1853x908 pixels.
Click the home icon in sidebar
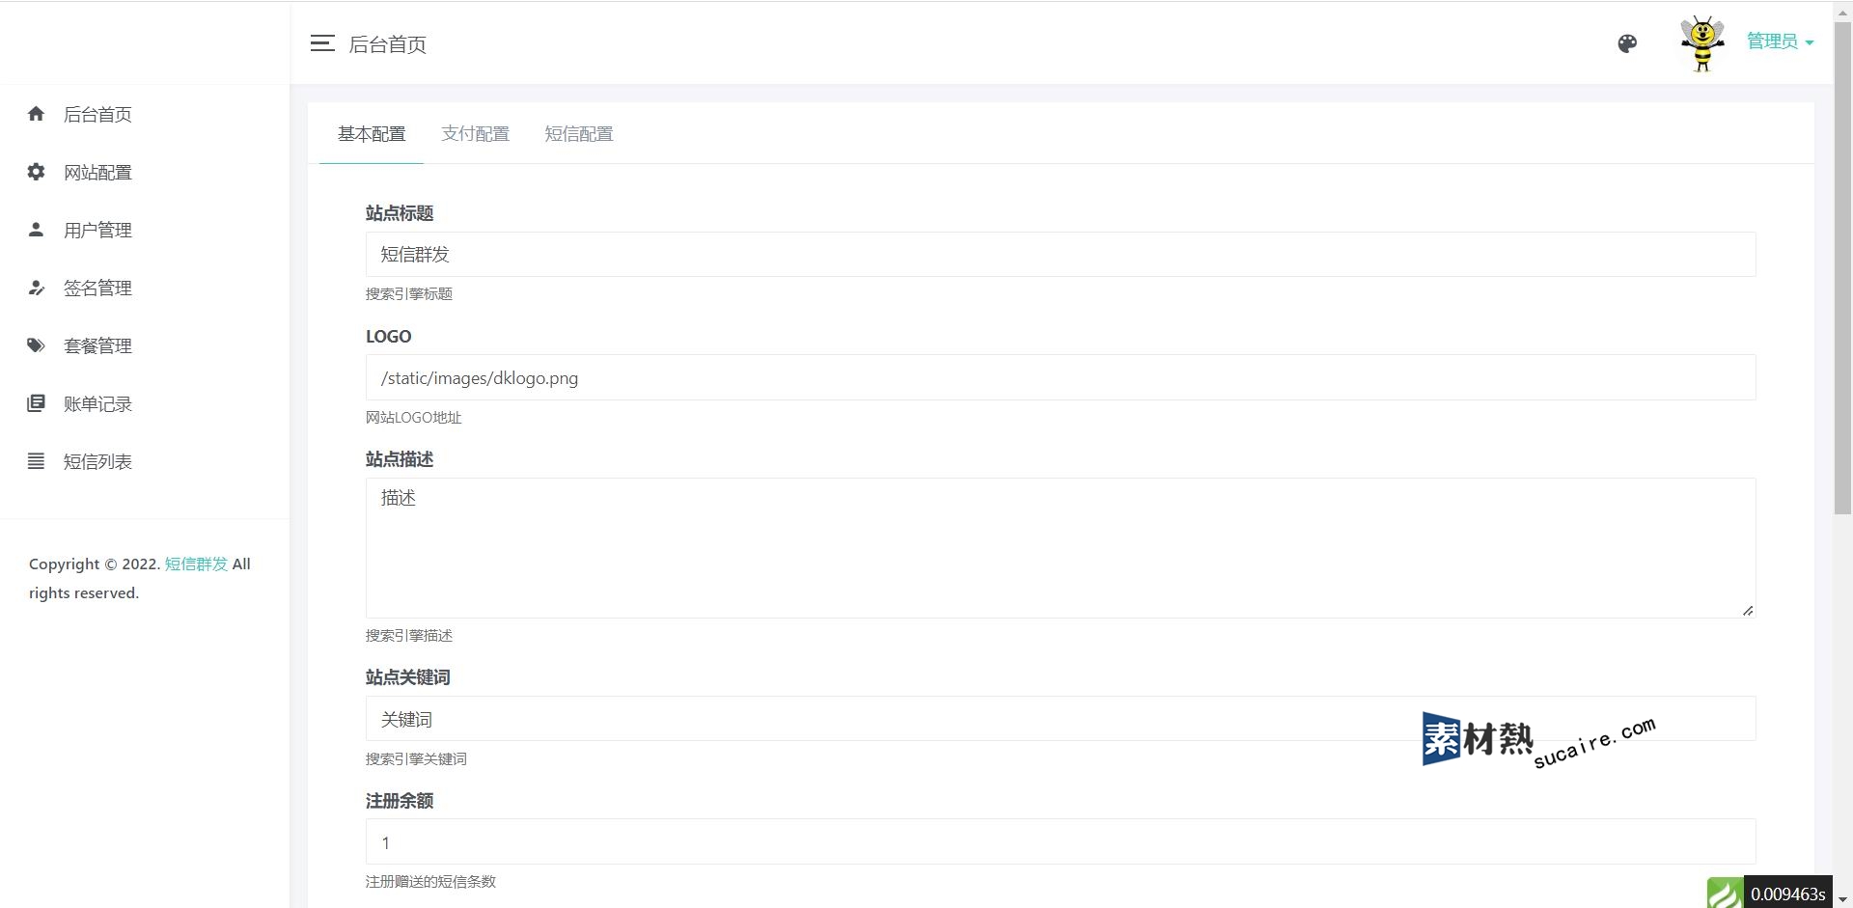pos(36,114)
